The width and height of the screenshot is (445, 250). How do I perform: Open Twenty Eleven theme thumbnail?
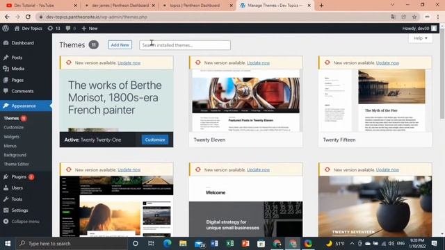(245, 101)
